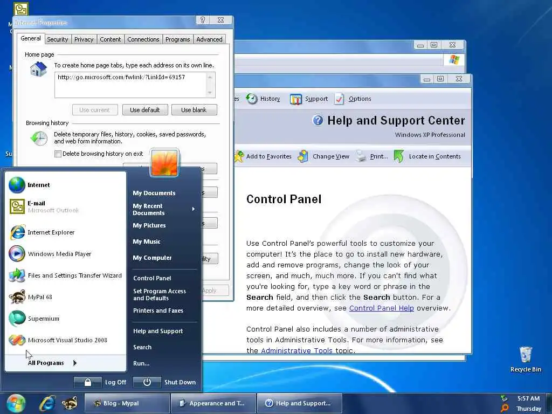The width and height of the screenshot is (552, 414).
Task: Click the Log Off lock icon
Action: tap(88, 382)
